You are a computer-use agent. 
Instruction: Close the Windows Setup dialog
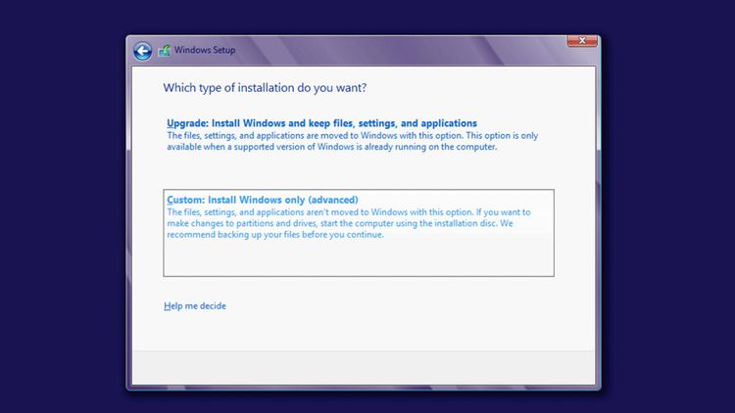click(x=582, y=41)
